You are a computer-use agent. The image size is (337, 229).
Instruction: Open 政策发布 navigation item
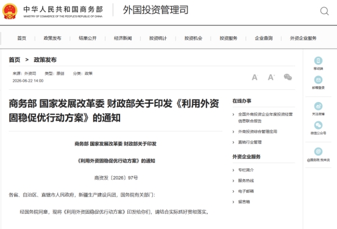tap(52, 38)
